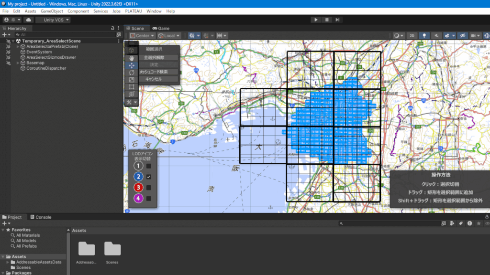Uncheck the LOD 2 icon checkbox
This screenshot has height=275, width=490.
[x=149, y=177]
